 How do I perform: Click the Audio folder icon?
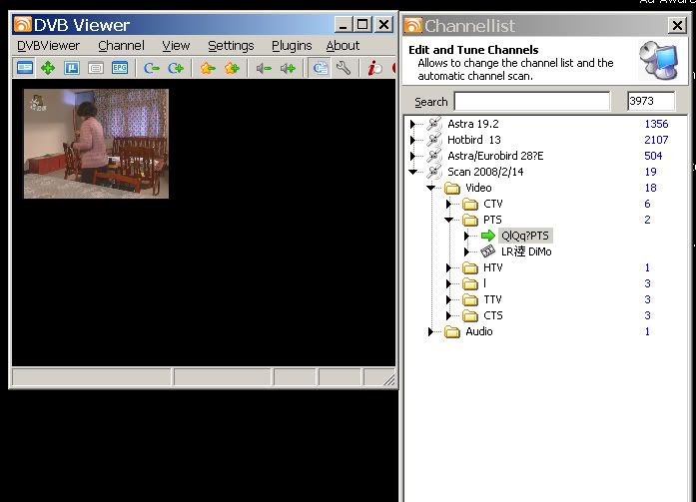pyautogui.click(x=452, y=331)
